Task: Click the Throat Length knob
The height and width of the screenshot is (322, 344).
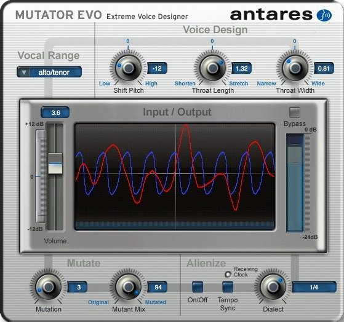Action: (x=212, y=68)
